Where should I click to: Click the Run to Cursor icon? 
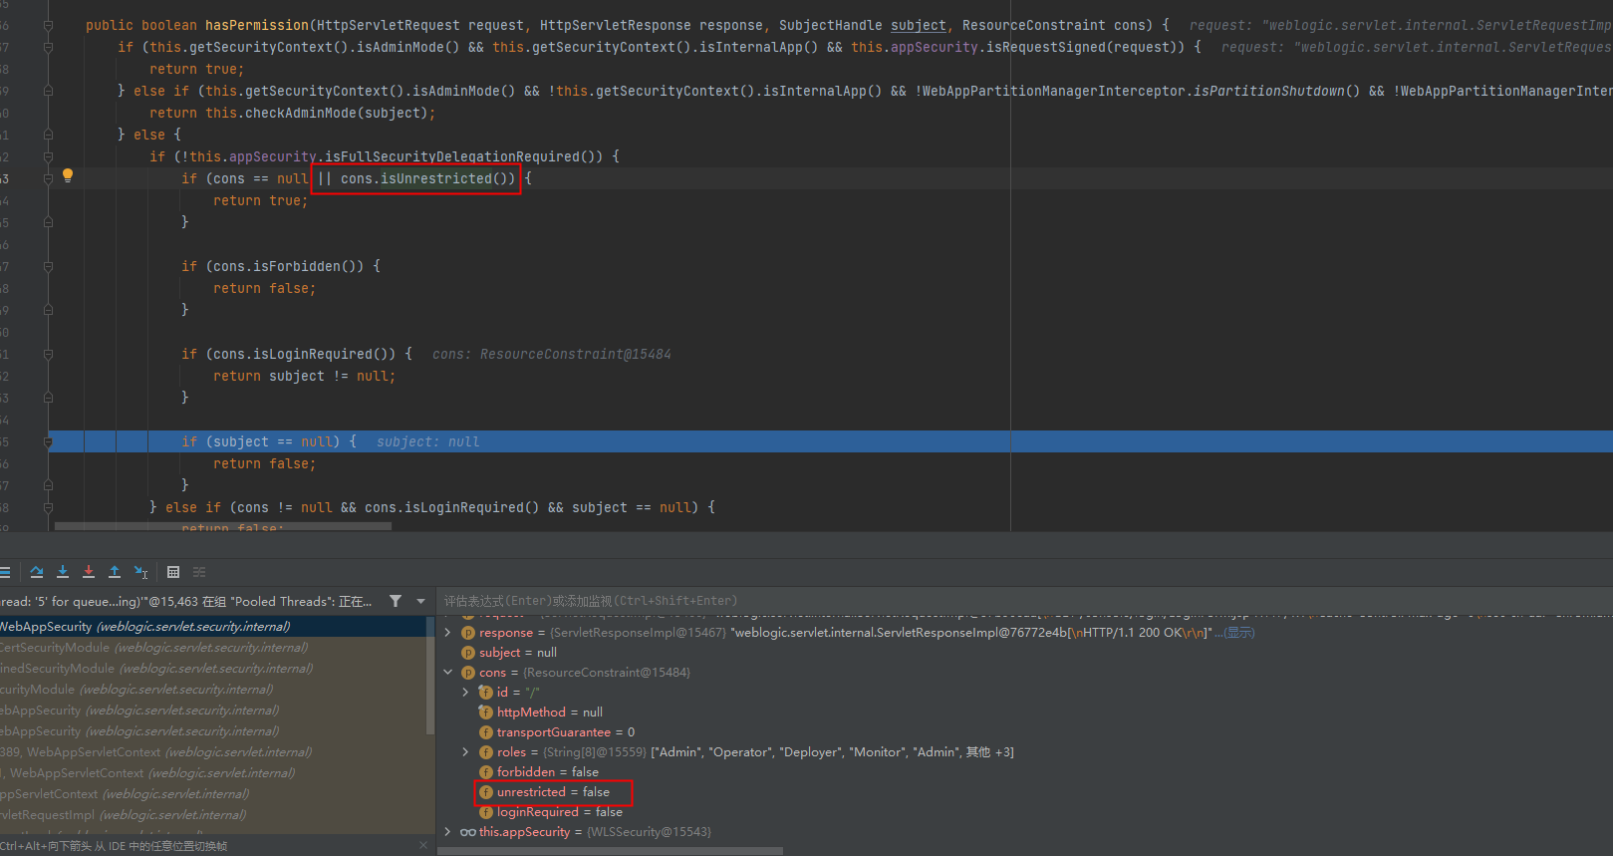140,572
